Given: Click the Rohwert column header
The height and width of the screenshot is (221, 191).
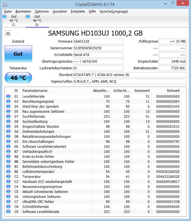Looking at the screenshot, I should (166, 91).
